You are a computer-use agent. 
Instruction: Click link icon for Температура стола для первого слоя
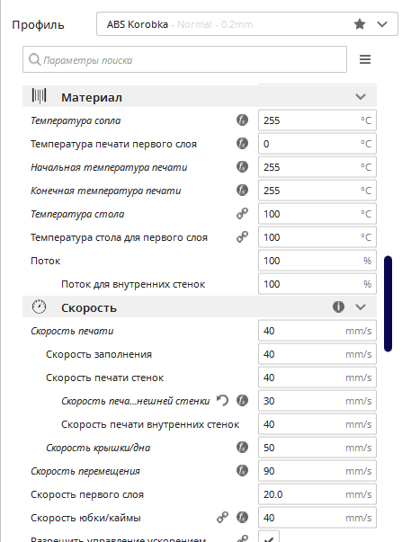(x=242, y=236)
